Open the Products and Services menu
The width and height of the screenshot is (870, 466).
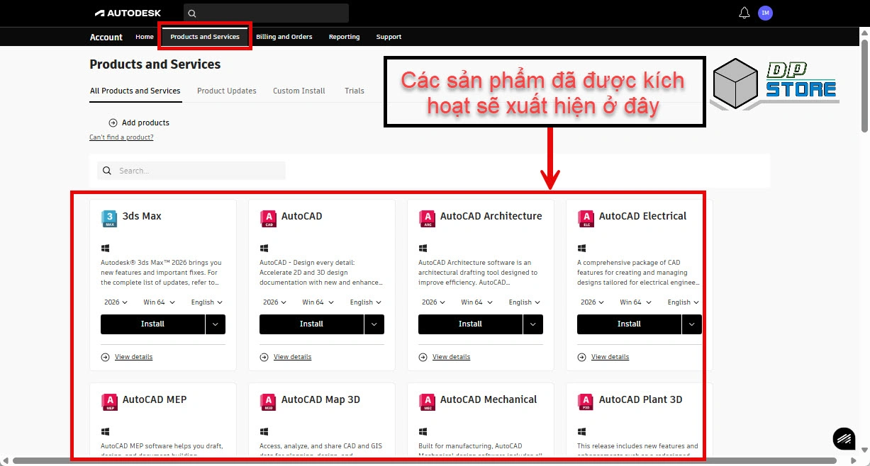205,37
